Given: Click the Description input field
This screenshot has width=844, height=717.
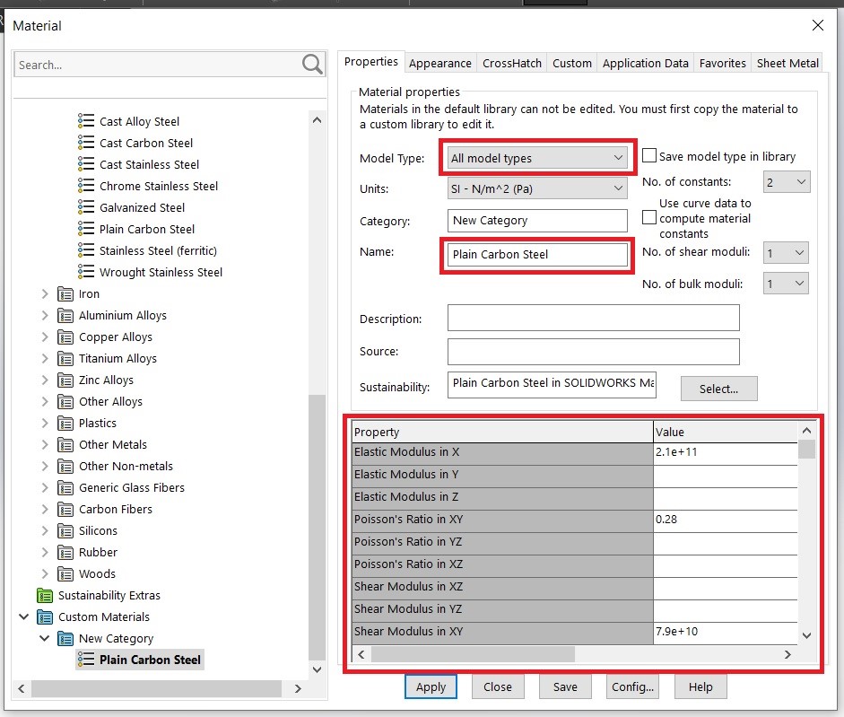Looking at the screenshot, I should point(593,318).
